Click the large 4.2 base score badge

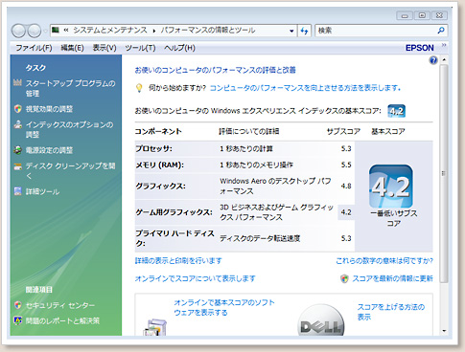(x=390, y=187)
